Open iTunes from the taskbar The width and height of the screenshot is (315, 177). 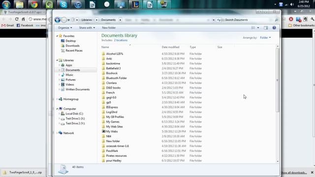[x=78, y=4]
